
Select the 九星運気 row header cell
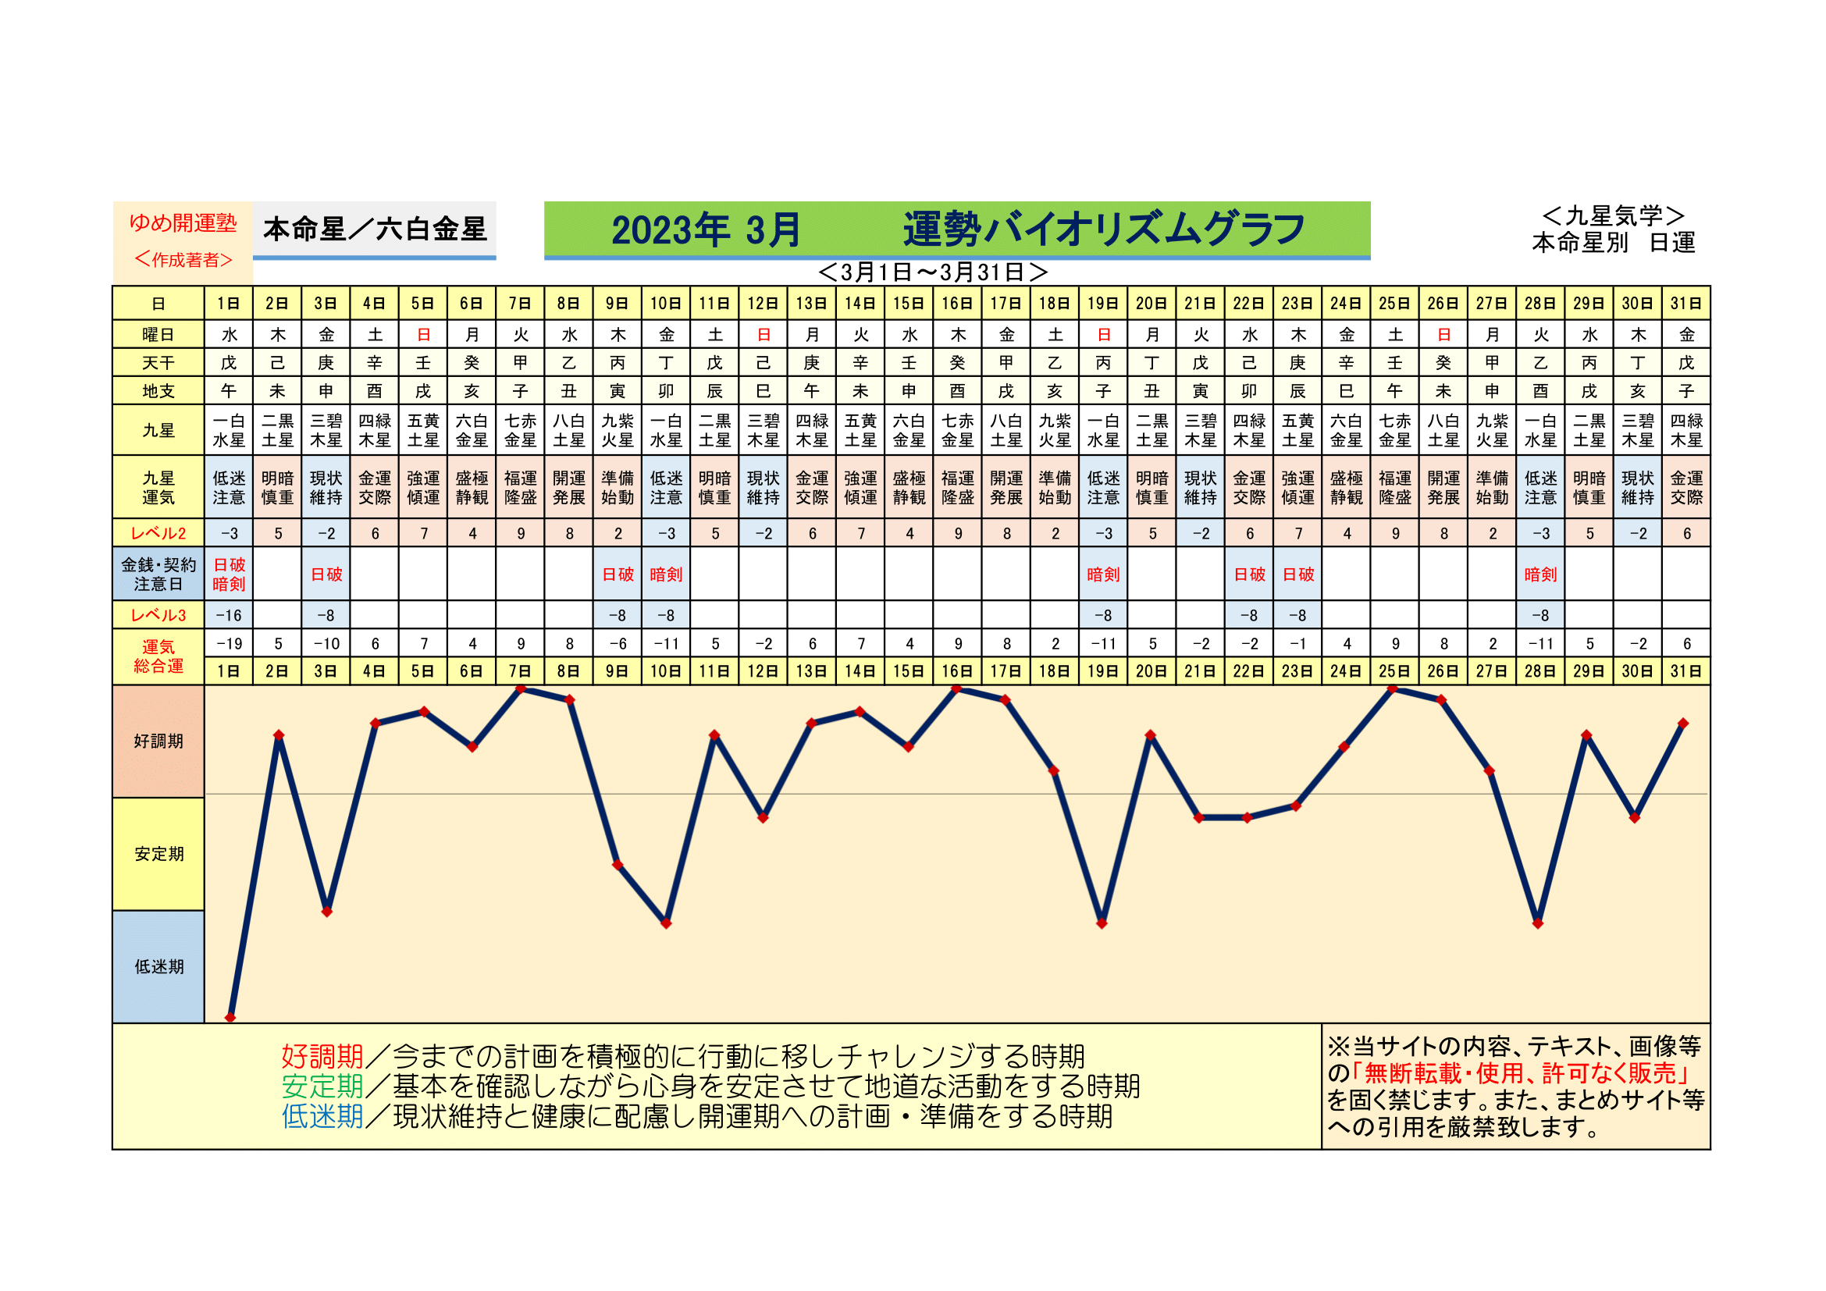click(x=158, y=487)
